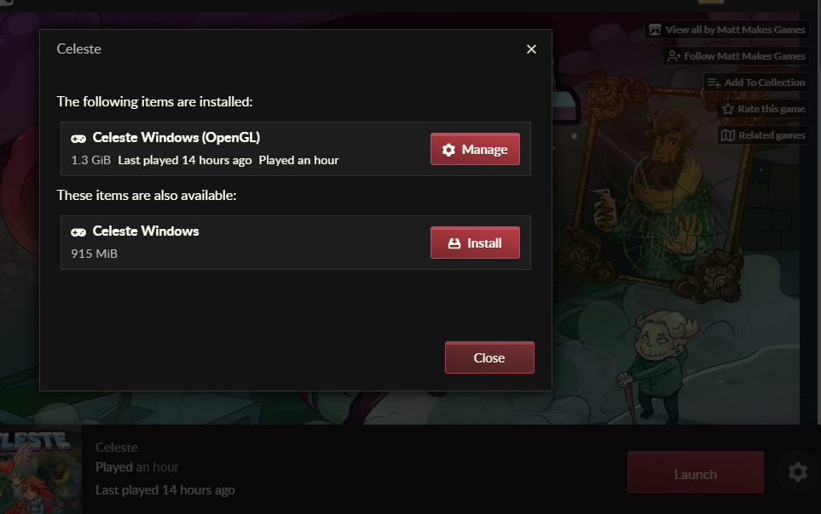This screenshot has height=514, width=821.
Task: Click the star icon for Rate this game
Action: [x=728, y=109]
